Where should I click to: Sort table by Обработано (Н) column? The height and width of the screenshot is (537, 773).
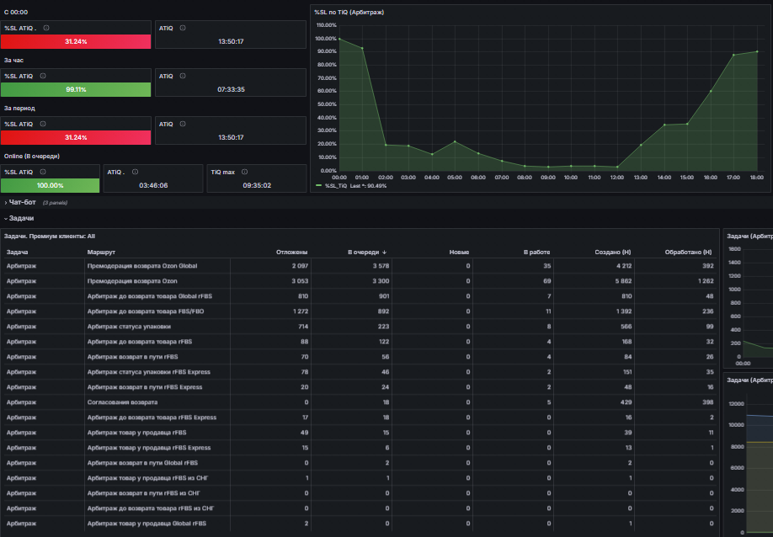[688, 253]
